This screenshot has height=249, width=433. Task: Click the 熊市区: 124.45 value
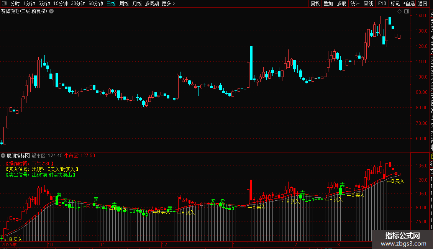pyautogui.click(x=47, y=156)
